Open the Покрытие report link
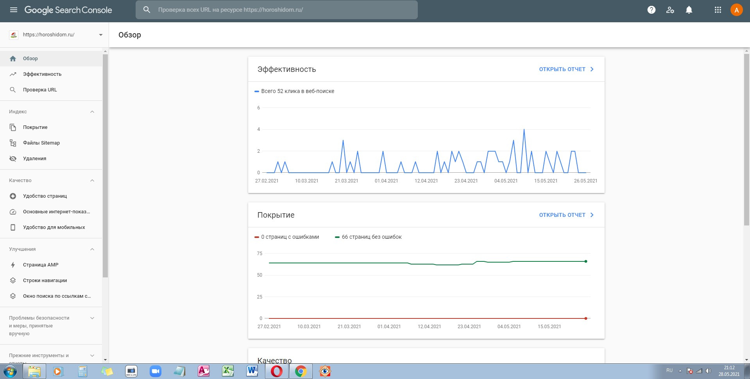Screen dimensions: 750x379 point(566,215)
